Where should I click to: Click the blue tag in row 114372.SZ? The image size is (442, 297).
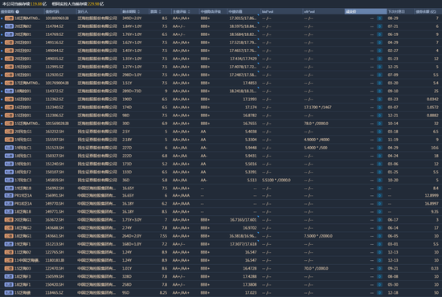point(9,92)
